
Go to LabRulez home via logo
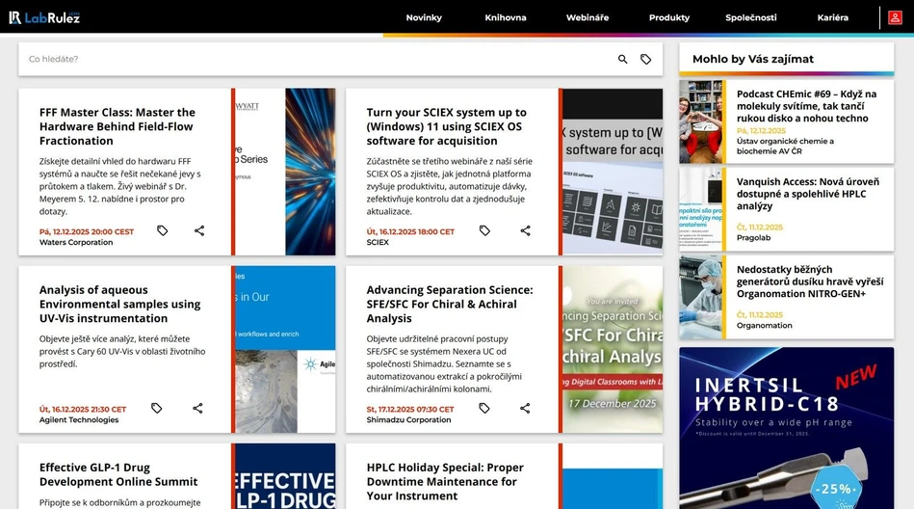click(x=44, y=17)
